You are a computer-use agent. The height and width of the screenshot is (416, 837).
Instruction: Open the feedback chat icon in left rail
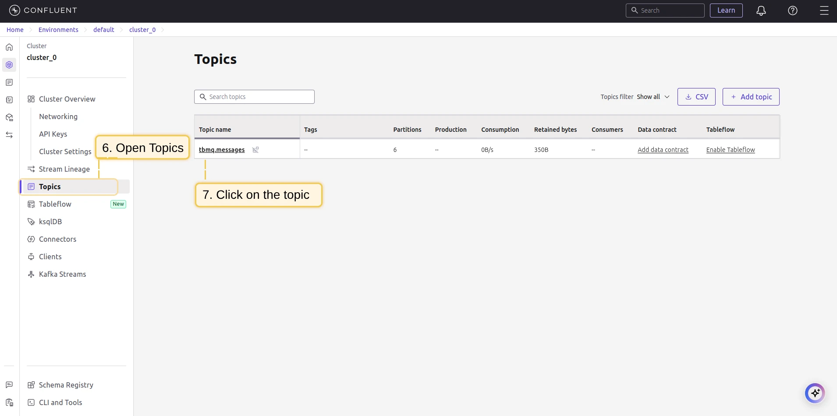tap(9, 385)
